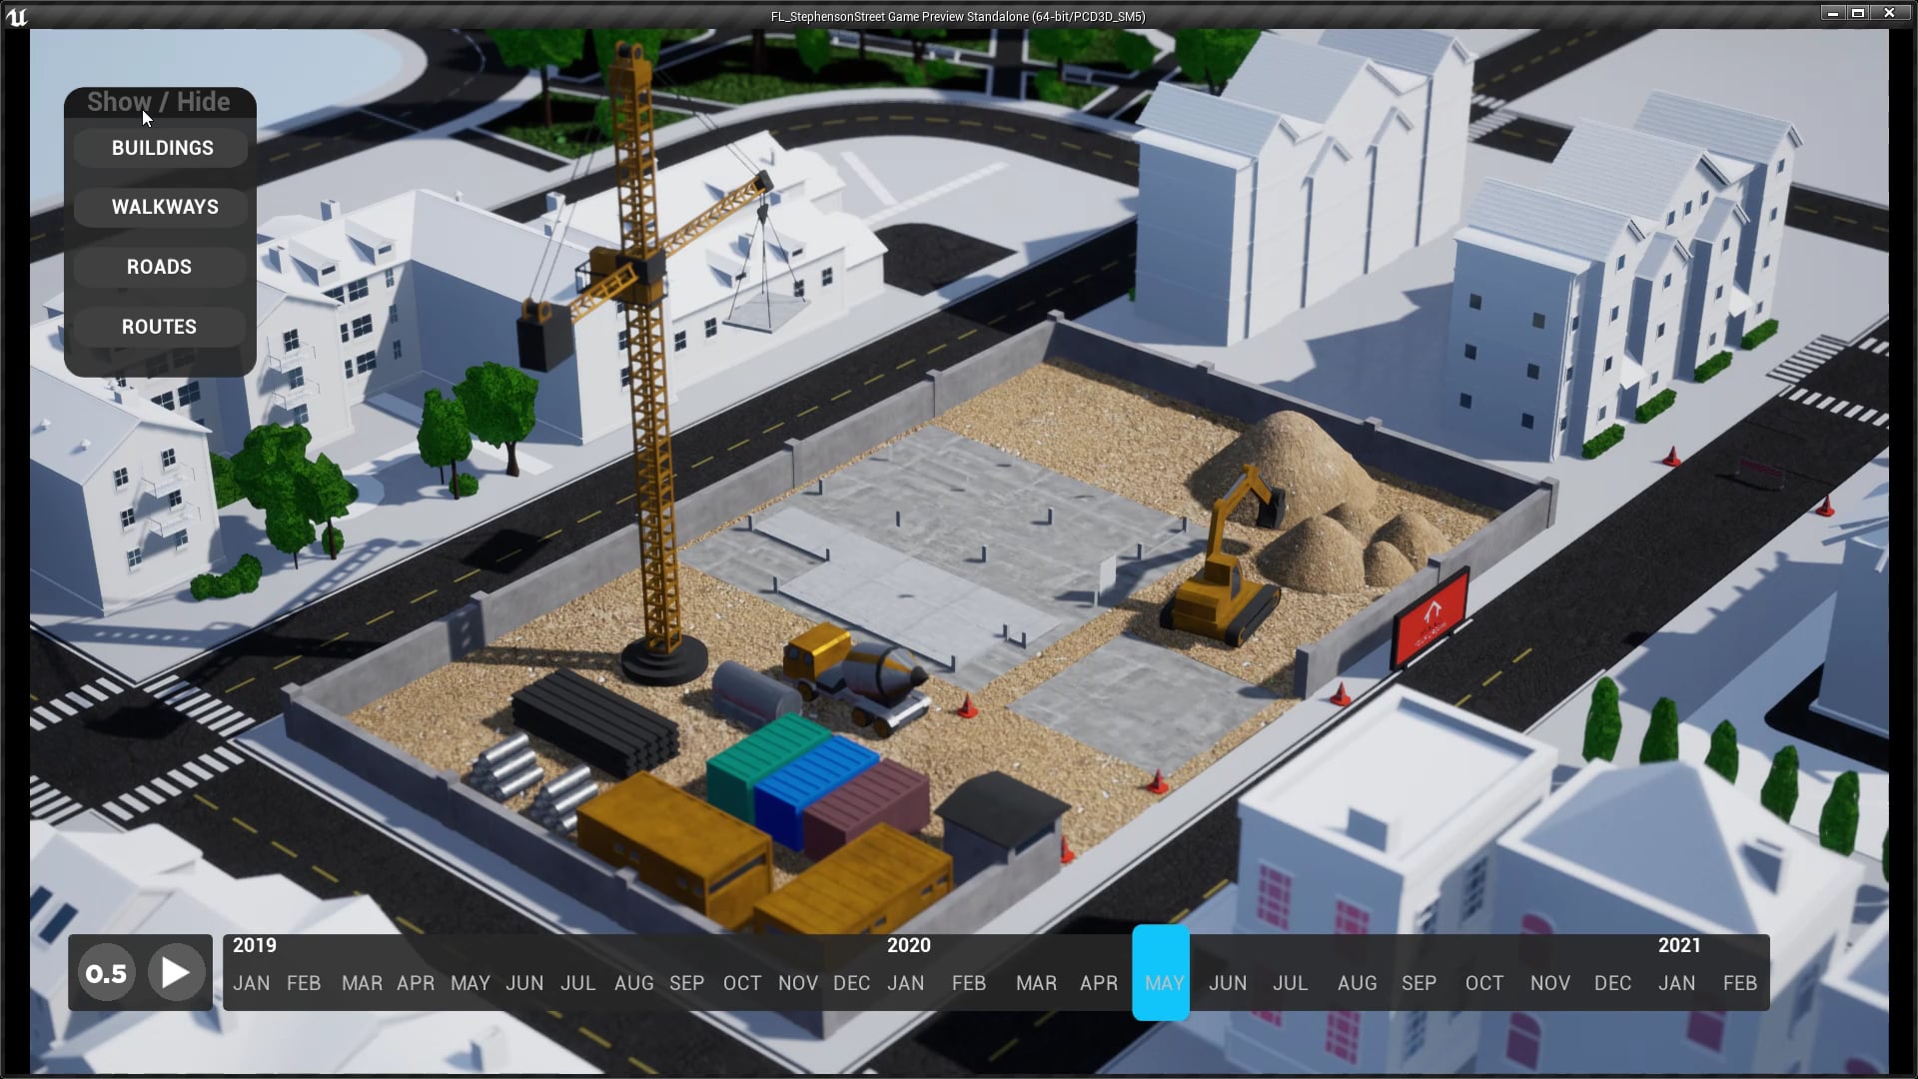Jump to JUL 2020 on timeline

pos(1291,983)
